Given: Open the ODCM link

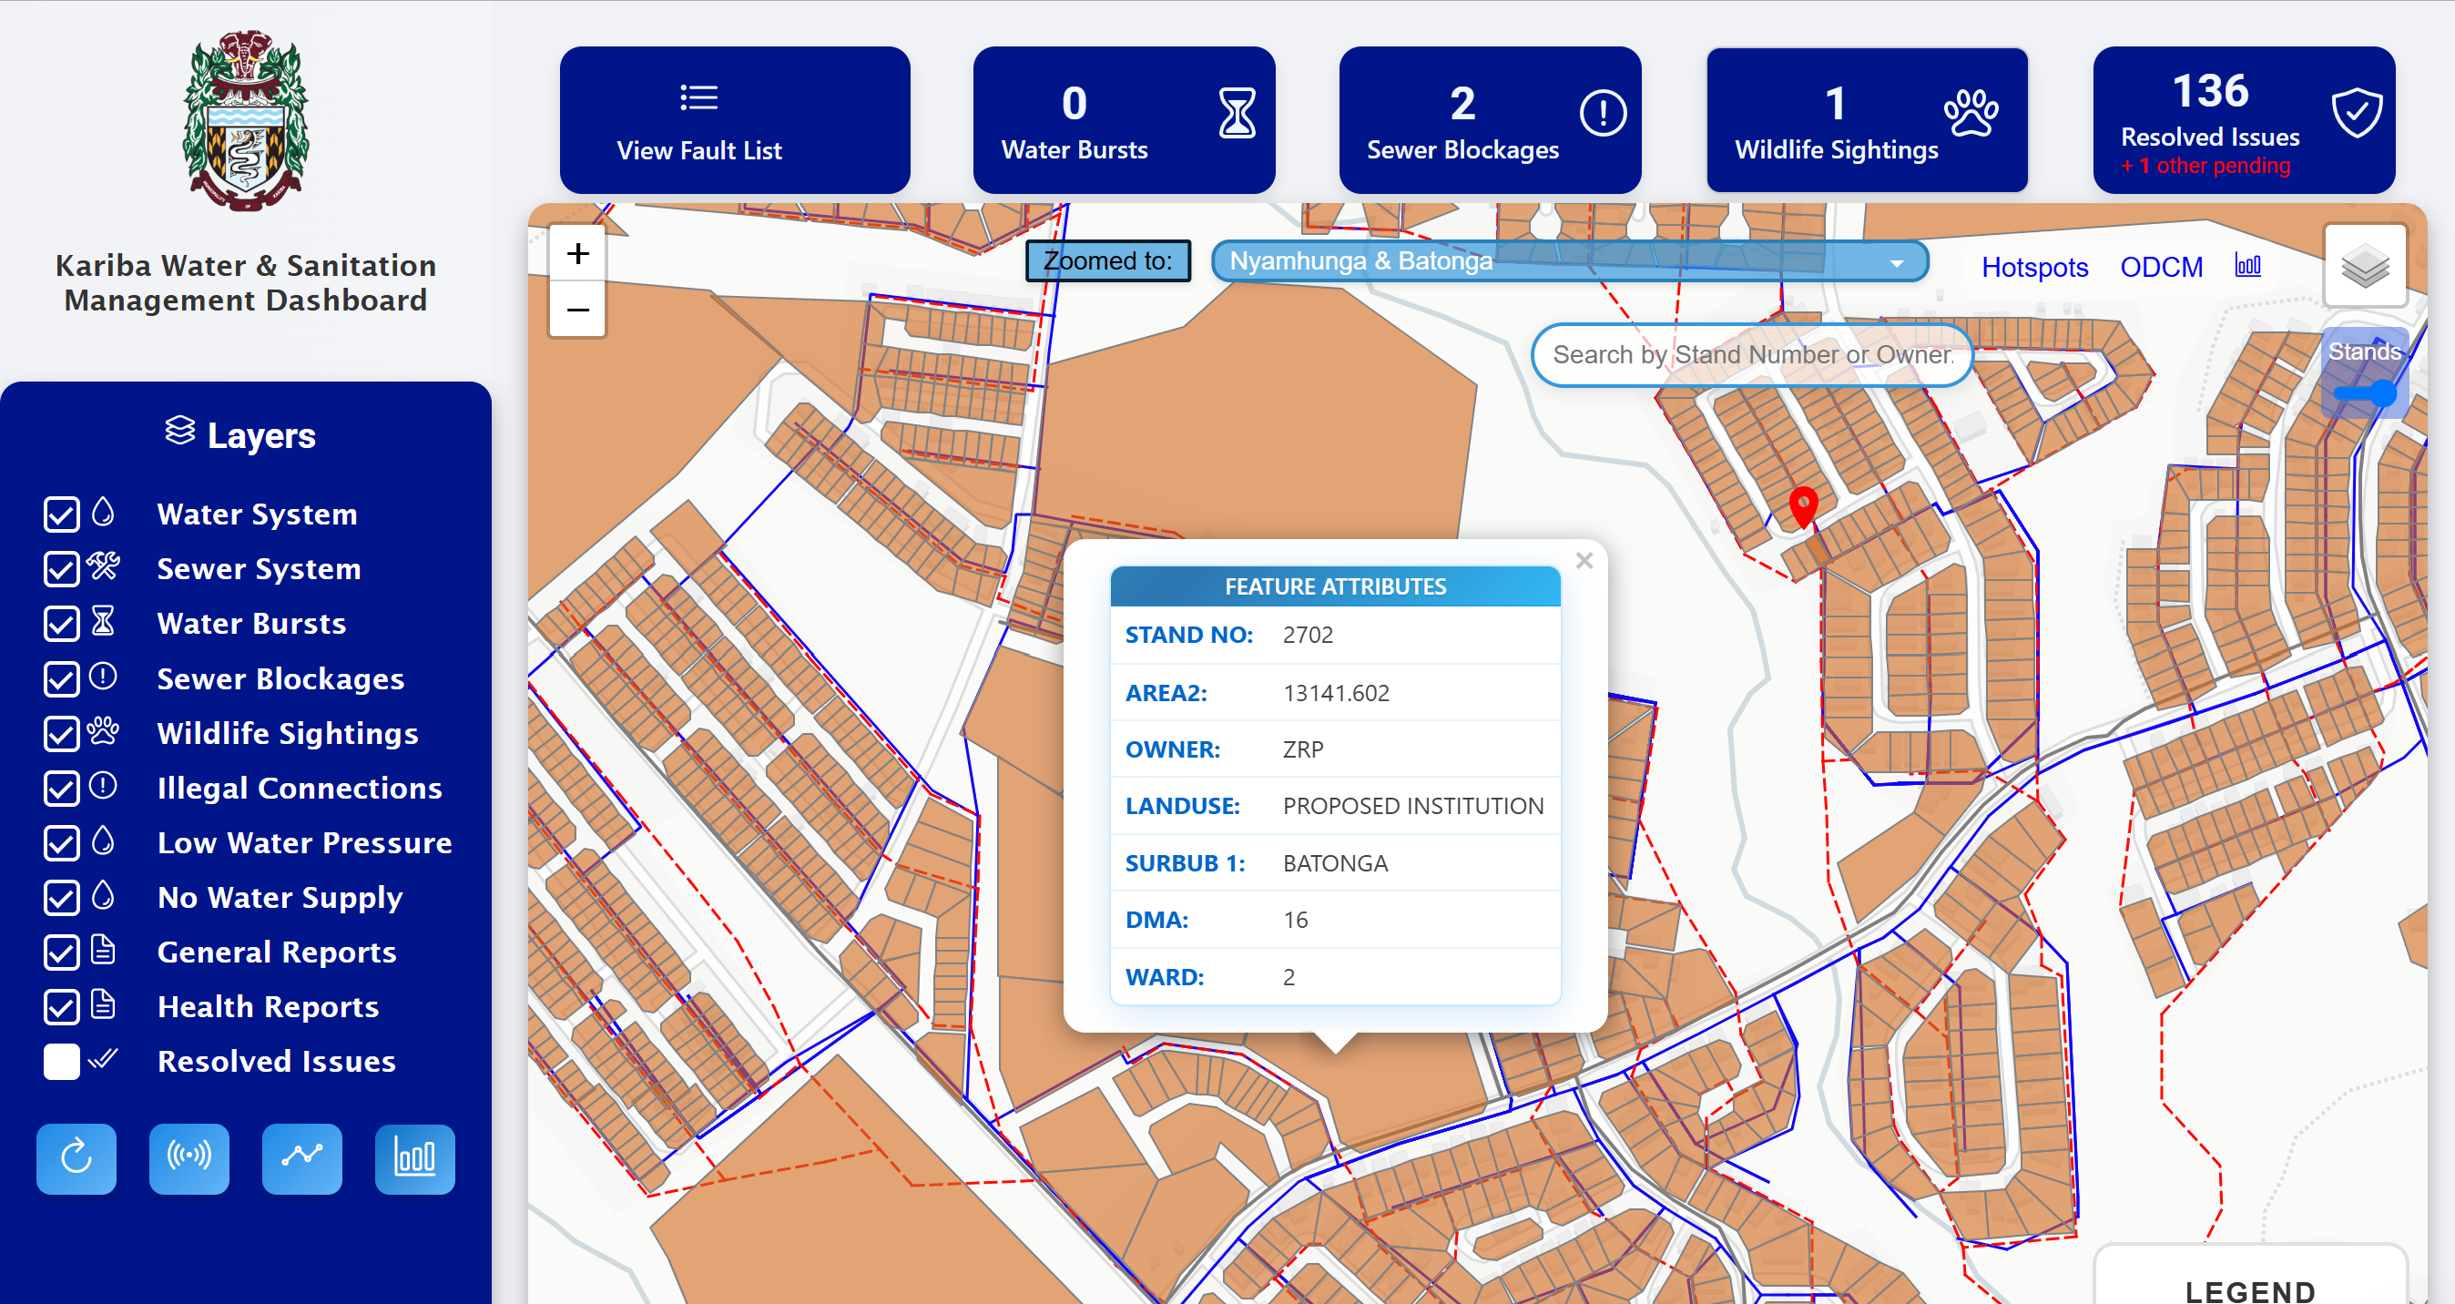Looking at the screenshot, I should point(2161,267).
